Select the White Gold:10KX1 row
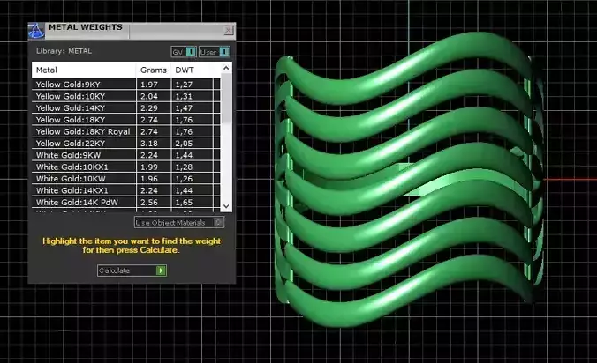 125,167
